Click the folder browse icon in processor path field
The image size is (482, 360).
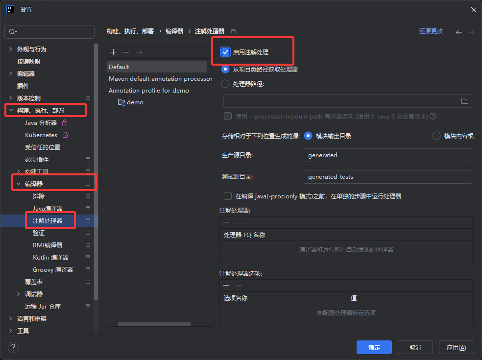coord(464,101)
